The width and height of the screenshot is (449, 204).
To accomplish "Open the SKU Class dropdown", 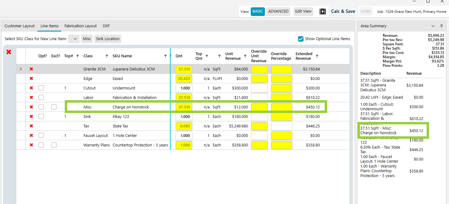I will (74, 39).
